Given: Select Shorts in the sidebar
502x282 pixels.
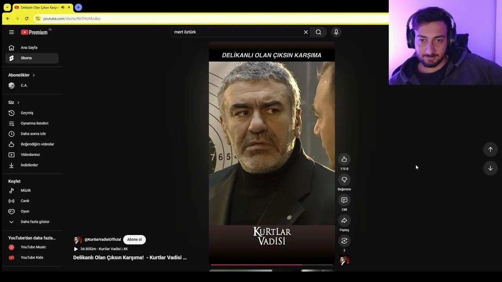Looking at the screenshot, I should point(32,58).
